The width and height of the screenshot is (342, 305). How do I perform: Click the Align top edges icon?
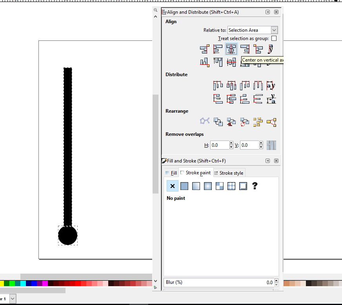[x=218, y=62]
